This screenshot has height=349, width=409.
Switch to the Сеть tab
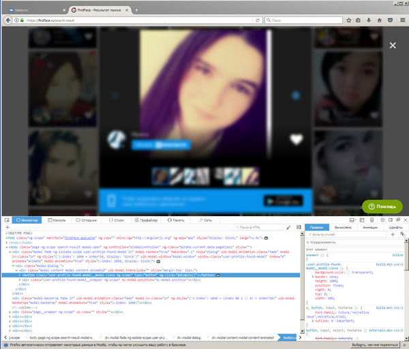click(x=205, y=220)
